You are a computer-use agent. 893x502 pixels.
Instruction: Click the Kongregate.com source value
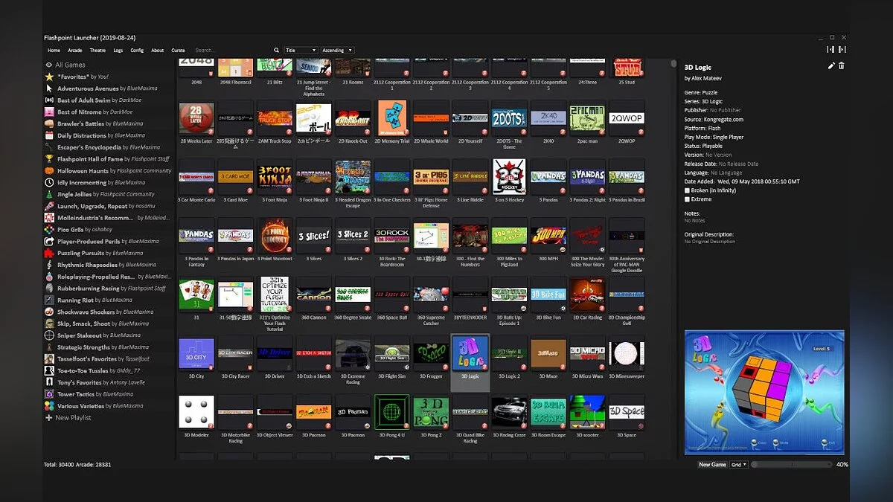(x=723, y=119)
